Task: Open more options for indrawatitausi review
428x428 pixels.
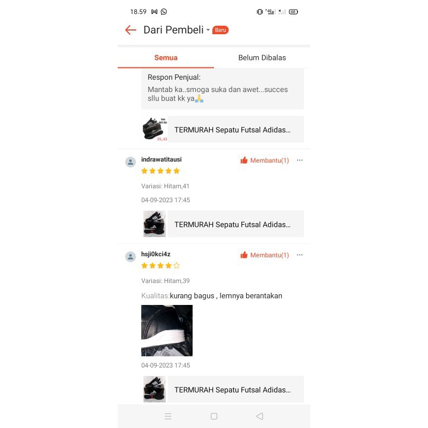Action: click(300, 160)
